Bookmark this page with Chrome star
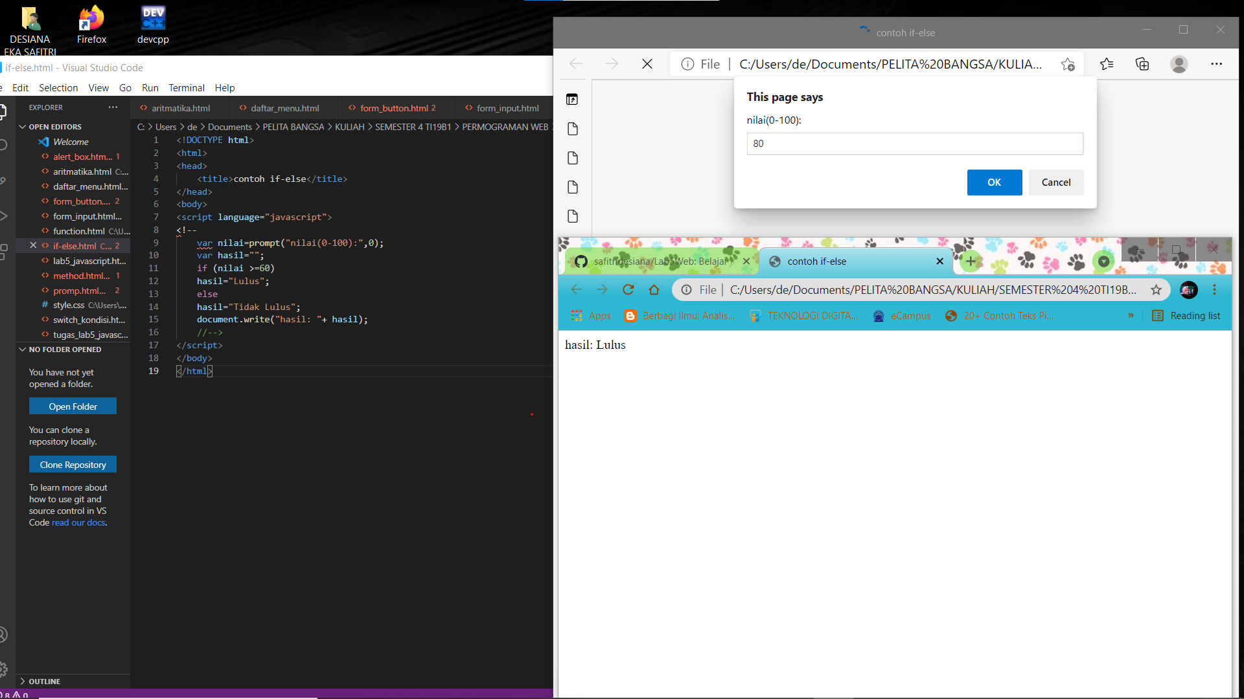This screenshot has width=1244, height=699. tap(1156, 290)
